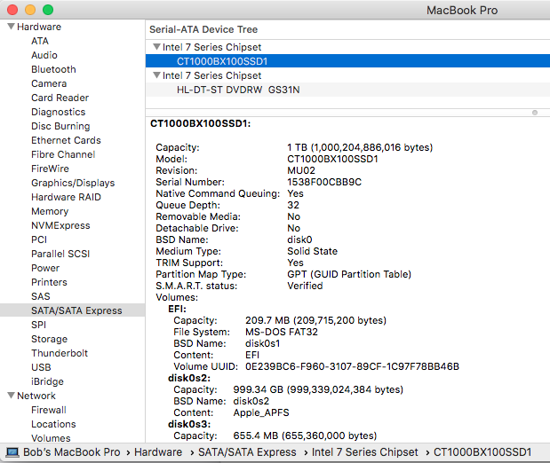Viewport: 550px width, 463px height.
Task: Click the disk0s2 capacity 999.34 GB value
Action: (x=318, y=389)
